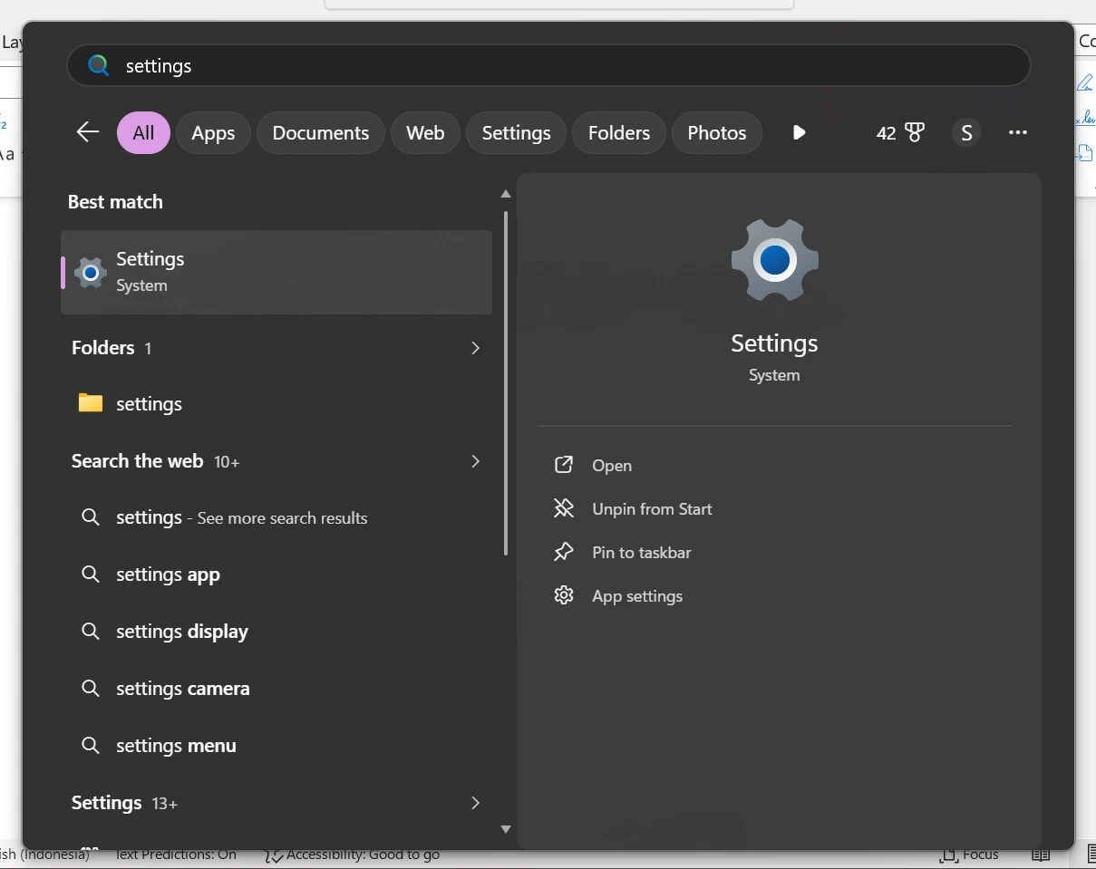Click the App settings gear icon
The height and width of the screenshot is (869, 1096).
pos(564,595)
